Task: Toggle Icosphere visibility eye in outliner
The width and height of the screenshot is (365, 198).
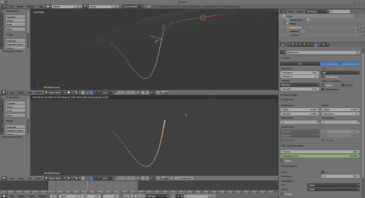Action: tap(355, 35)
